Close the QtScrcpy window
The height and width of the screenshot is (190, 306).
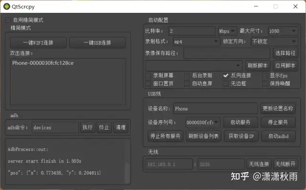(295, 6)
